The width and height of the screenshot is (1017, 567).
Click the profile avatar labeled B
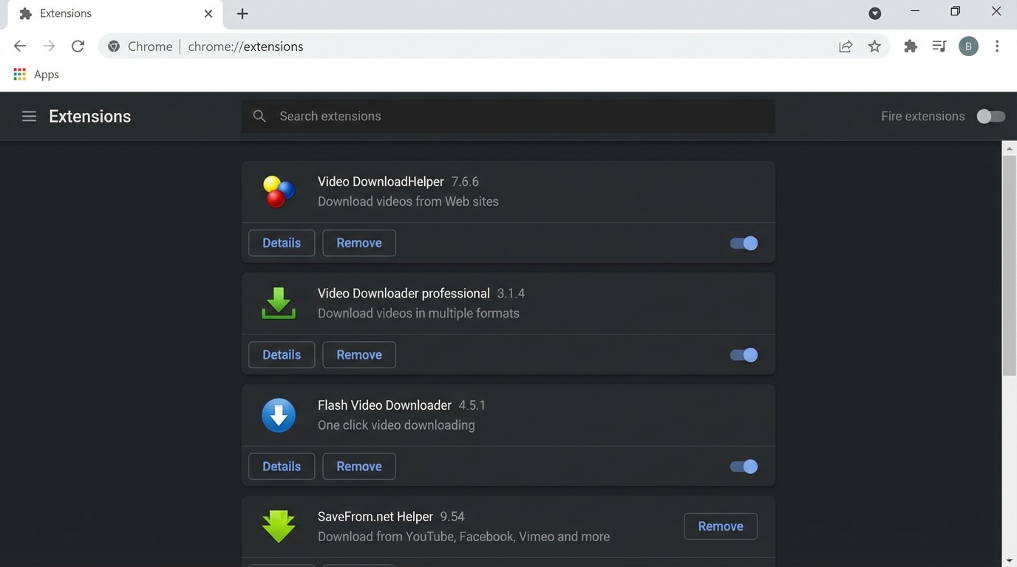[968, 46]
